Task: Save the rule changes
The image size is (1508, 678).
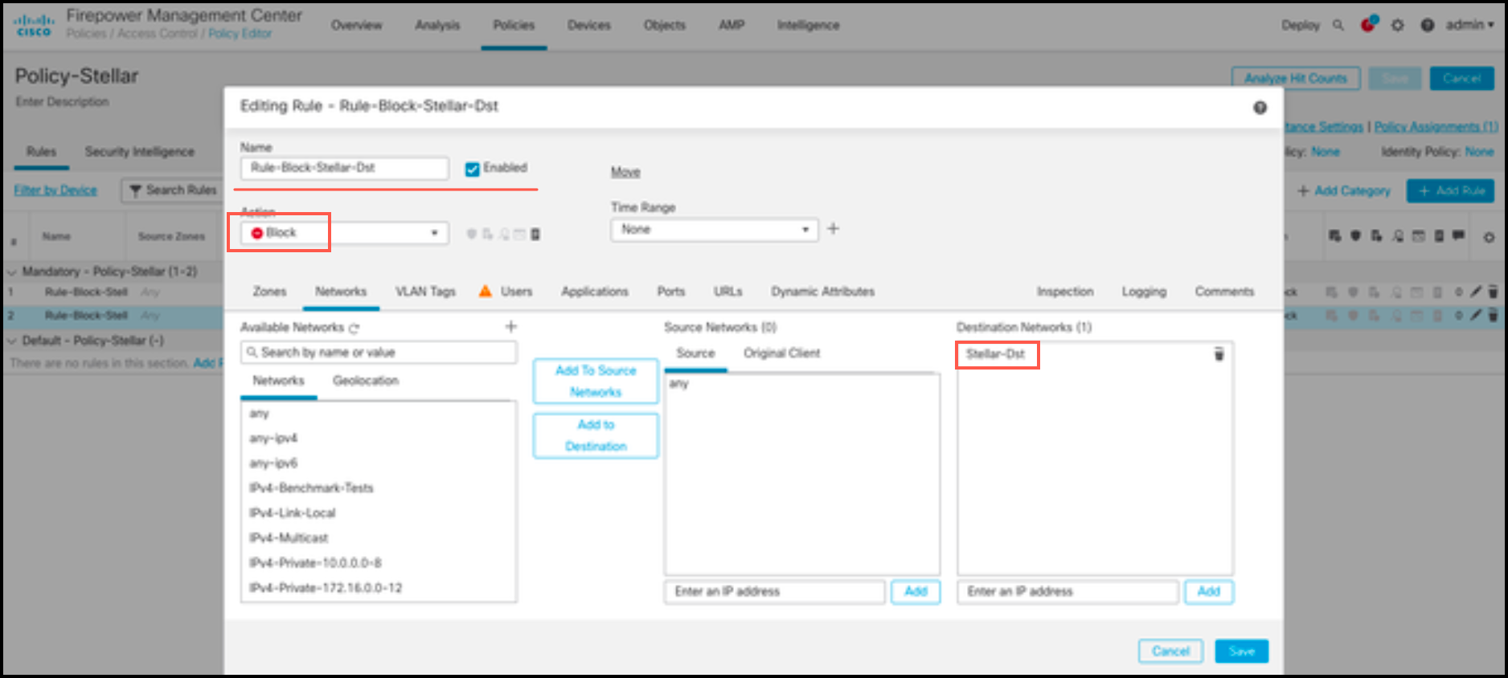Action: [1241, 651]
